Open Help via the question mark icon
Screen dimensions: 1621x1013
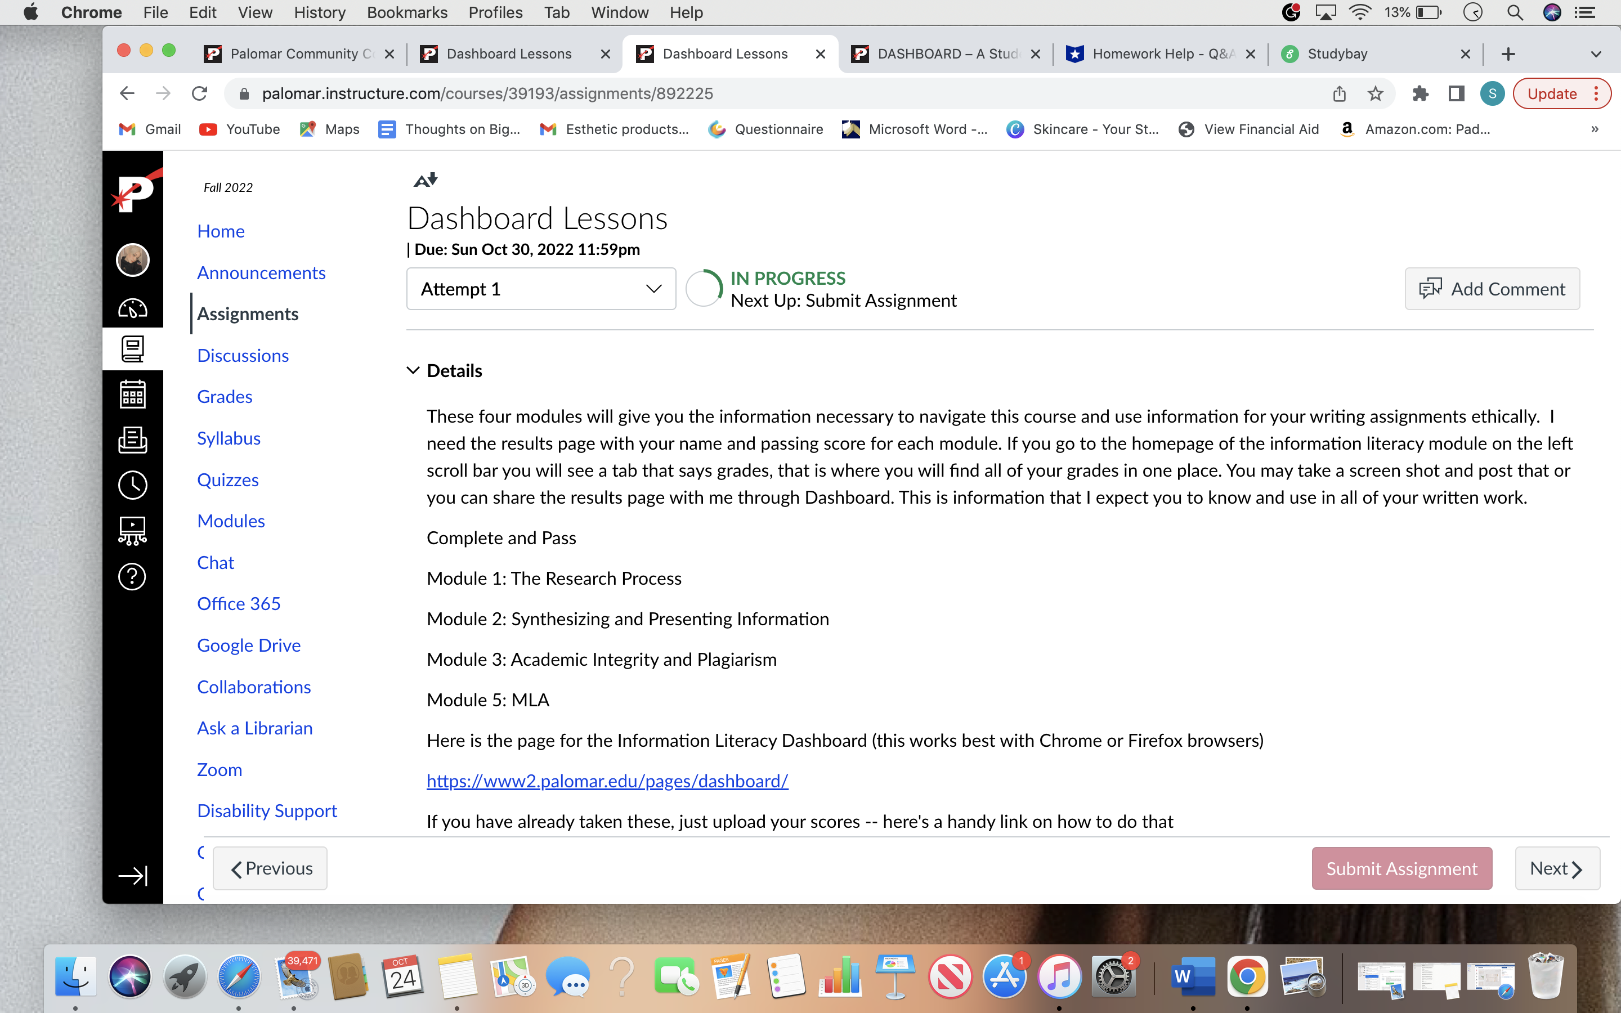pos(133,576)
